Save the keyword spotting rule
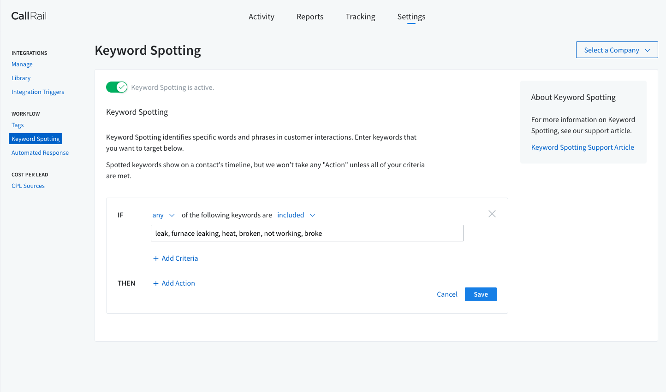This screenshot has height=392, width=666. point(481,294)
